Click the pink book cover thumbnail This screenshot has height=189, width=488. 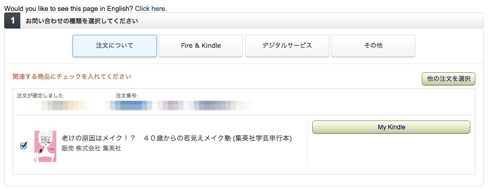[45, 146]
